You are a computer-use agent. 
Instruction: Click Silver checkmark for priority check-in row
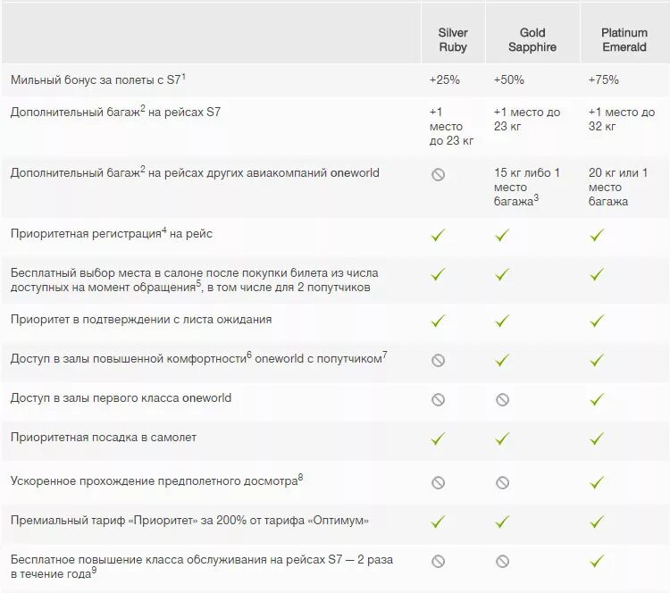(x=438, y=236)
